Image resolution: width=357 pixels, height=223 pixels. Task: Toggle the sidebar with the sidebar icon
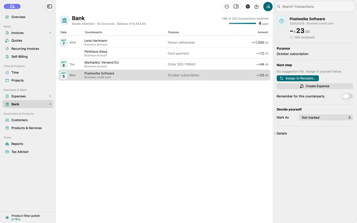(50, 6)
